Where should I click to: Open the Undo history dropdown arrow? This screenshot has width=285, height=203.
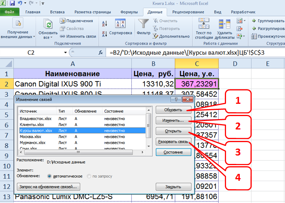tap(26, 3)
